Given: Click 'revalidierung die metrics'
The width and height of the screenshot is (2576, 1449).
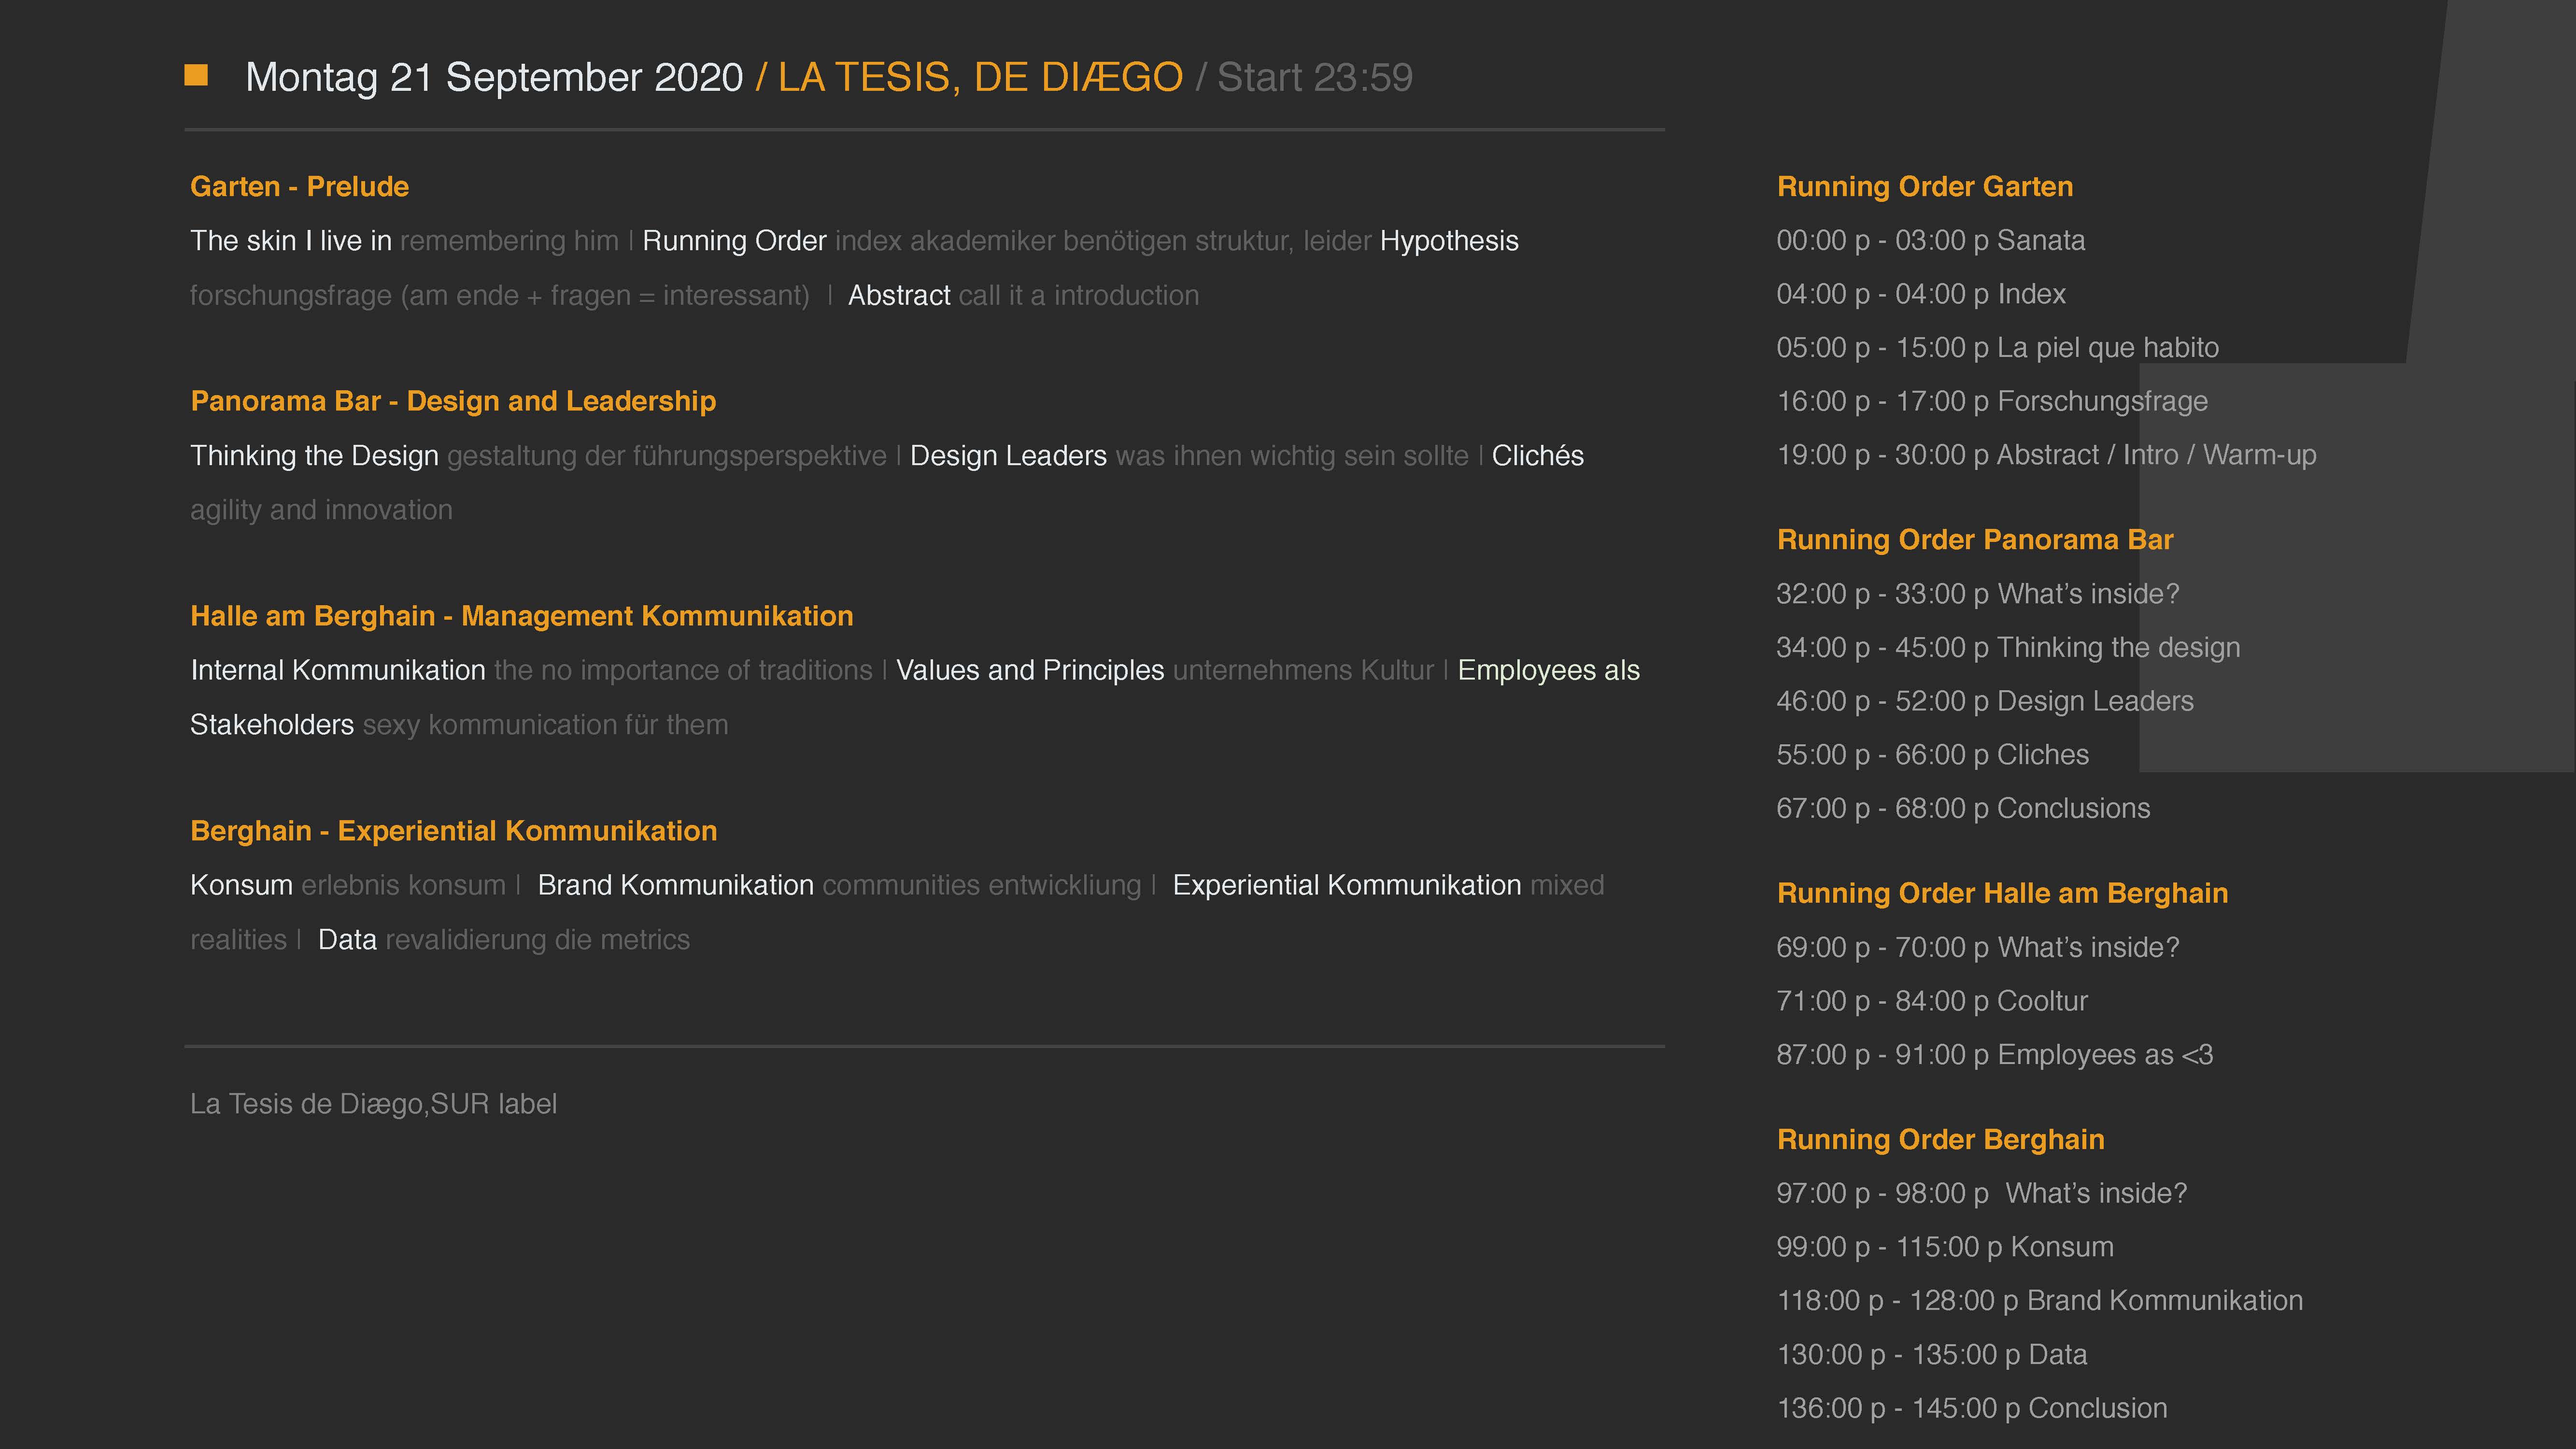Looking at the screenshot, I should pos(538,940).
